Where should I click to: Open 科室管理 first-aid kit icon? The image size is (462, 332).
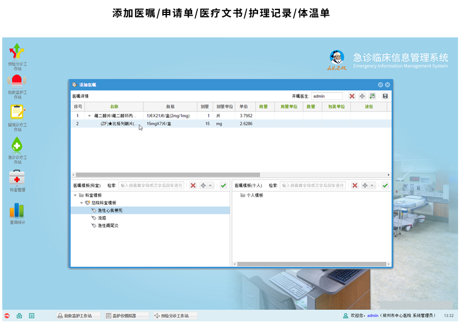[17, 178]
